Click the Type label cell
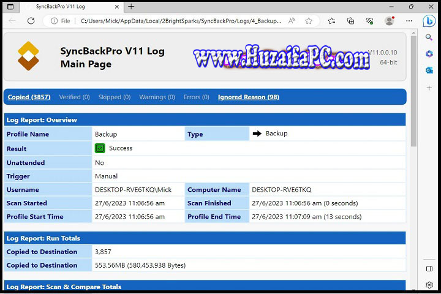The width and height of the screenshot is (441, 294). pyautogui.click(x=217, y=134)
